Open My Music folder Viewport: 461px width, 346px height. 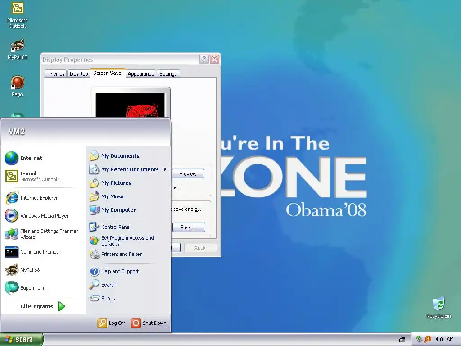[x=128, y=196]
